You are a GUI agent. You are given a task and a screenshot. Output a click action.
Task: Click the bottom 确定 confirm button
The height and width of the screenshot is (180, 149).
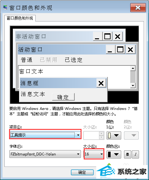click(82, 172)
